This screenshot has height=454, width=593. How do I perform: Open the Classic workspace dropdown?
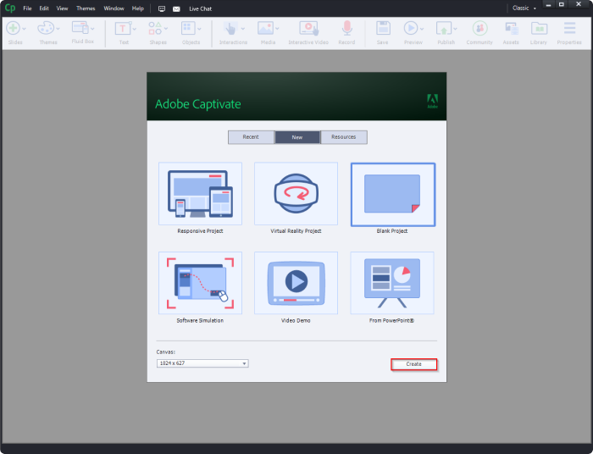pyautogui.click(x=524, y=8)
